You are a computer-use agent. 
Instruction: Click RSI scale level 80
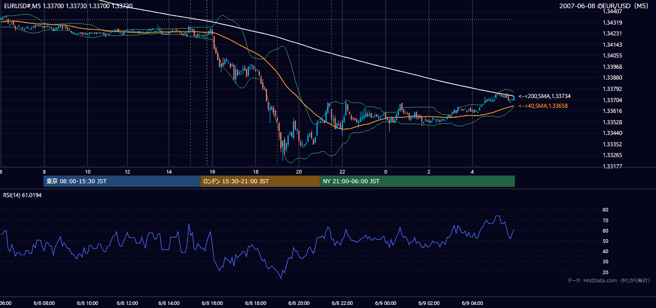tap(605, 210)
